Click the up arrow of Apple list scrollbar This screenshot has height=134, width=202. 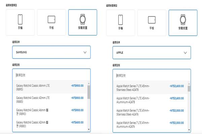coord(189,84)
